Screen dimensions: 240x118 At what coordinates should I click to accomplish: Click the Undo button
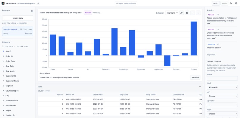point(216,3)
